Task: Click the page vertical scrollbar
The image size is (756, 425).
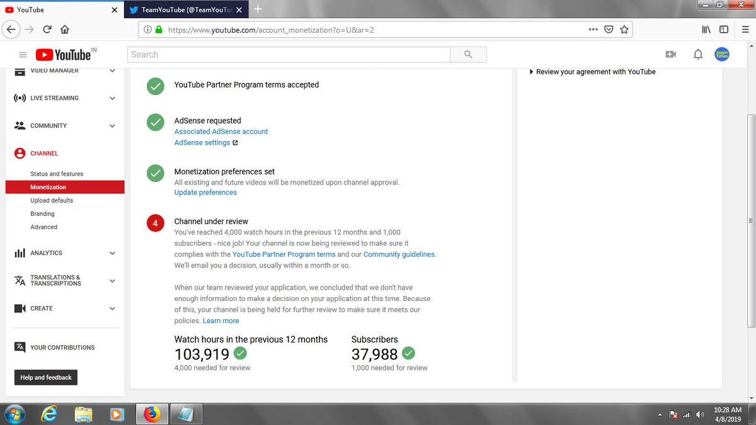Action: (x=751, y=220)
